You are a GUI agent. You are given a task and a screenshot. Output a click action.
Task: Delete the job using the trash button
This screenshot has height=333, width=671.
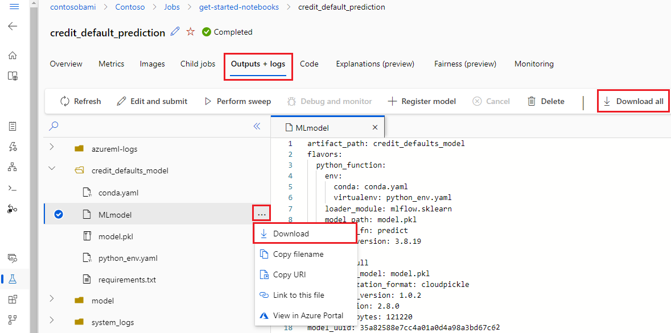546,101
